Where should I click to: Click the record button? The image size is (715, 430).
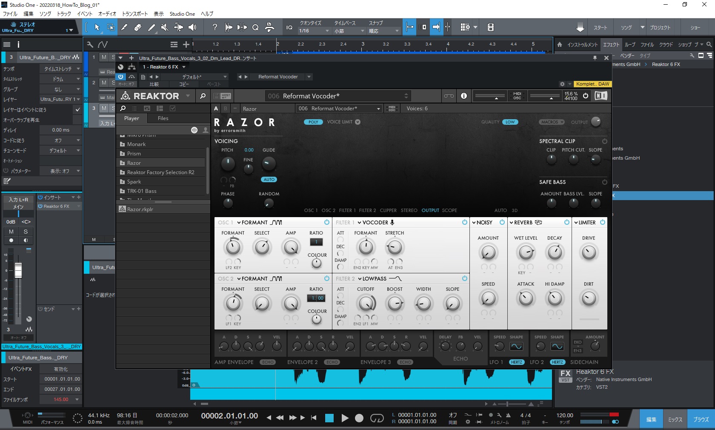[359, 418]
